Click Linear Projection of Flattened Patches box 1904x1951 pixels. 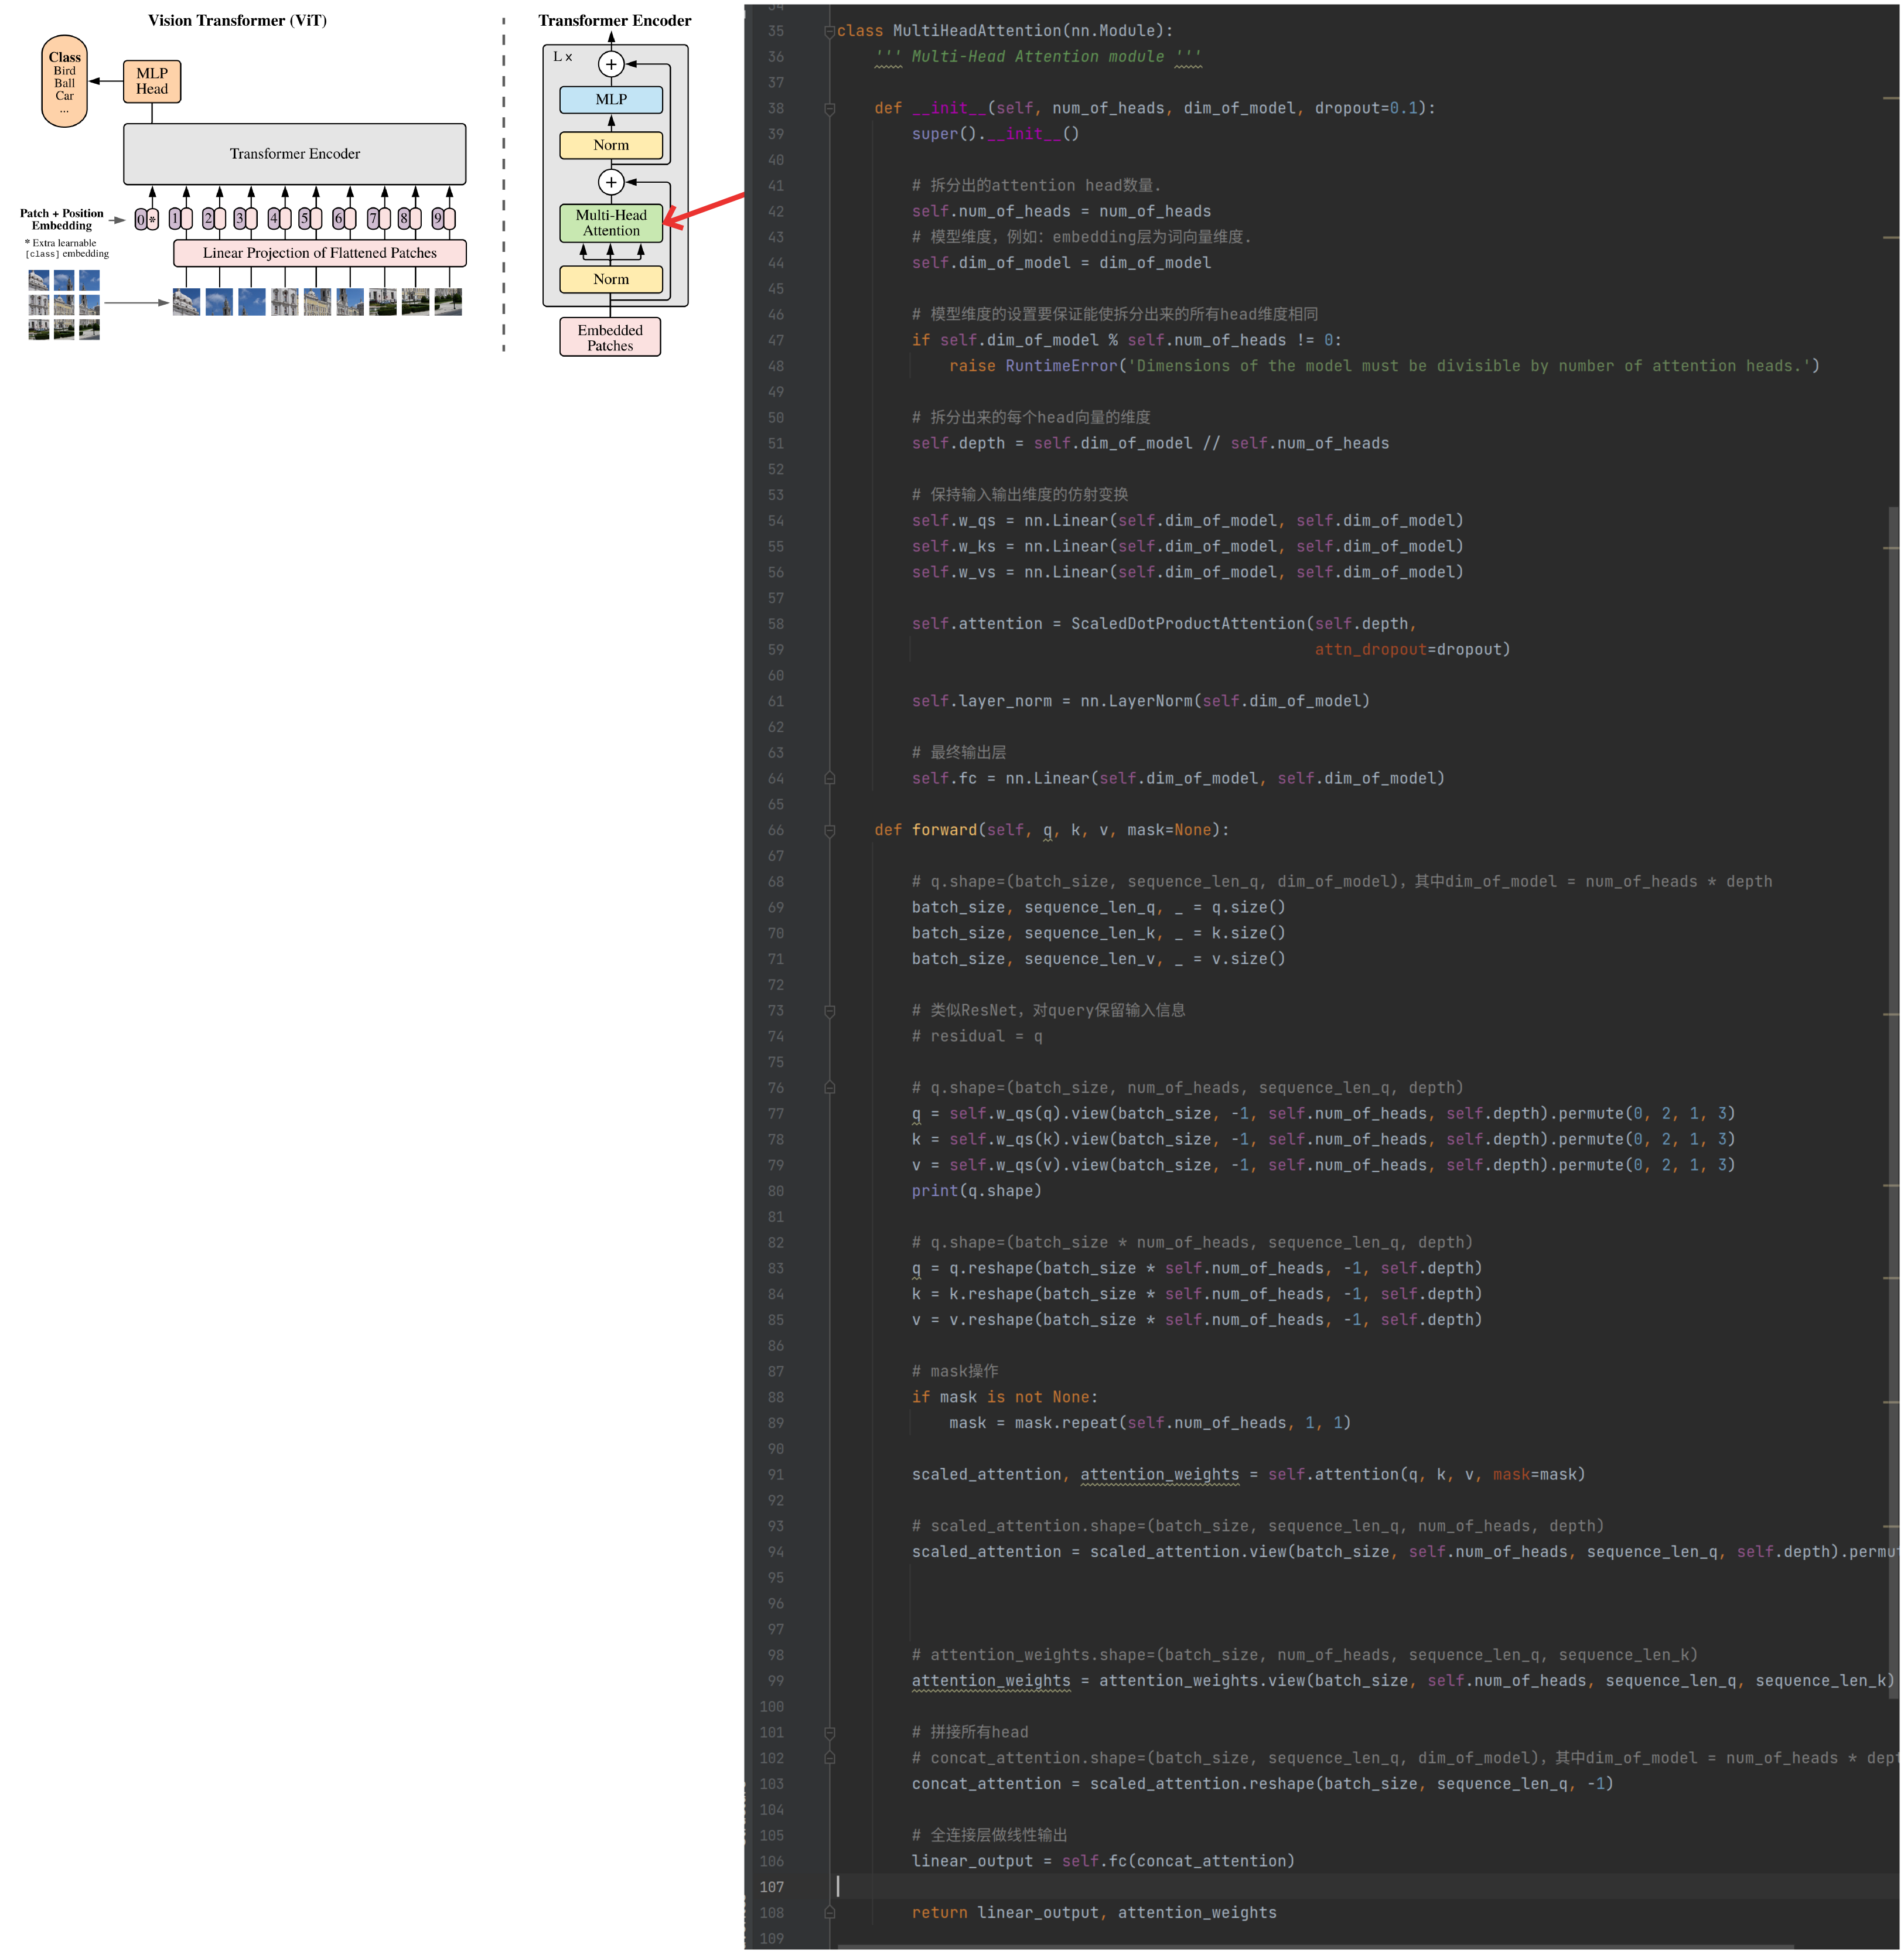[x=319, y=253]
